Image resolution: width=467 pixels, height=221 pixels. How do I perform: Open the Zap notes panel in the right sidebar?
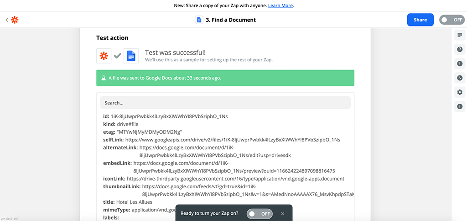[x=460, y=35]
